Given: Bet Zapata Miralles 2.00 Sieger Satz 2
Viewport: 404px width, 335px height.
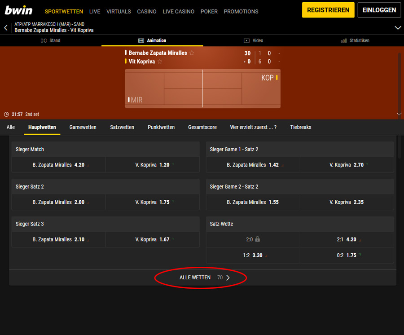Looking at the screenshot, I should (x=58, y=202).
